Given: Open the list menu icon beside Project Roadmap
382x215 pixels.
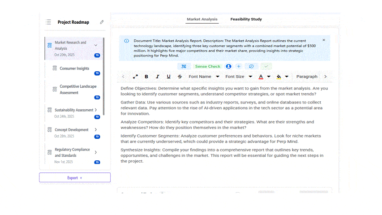Looking at the screenshot, I should 48,22.
